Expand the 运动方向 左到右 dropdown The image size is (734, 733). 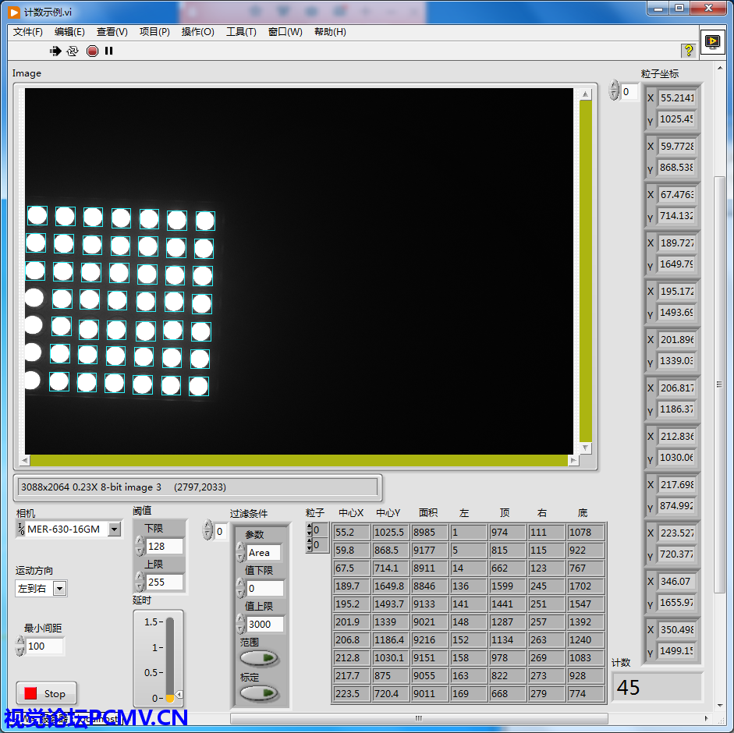60,589
